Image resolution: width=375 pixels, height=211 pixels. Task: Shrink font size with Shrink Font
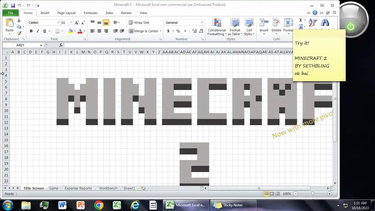point(83,23)
